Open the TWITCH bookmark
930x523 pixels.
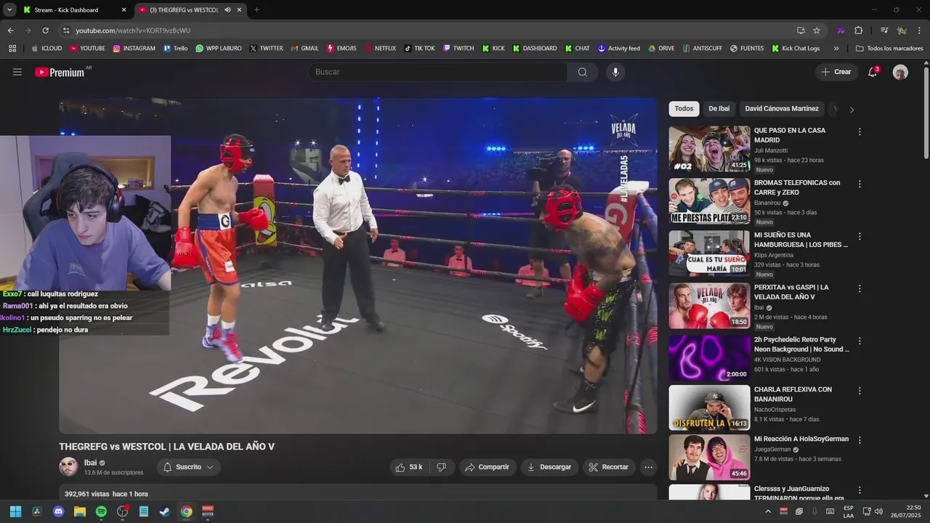tap(458, 49)
